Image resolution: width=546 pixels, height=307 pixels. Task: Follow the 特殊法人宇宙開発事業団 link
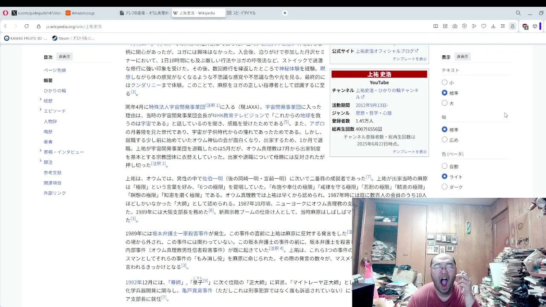[x=177, y=107]
